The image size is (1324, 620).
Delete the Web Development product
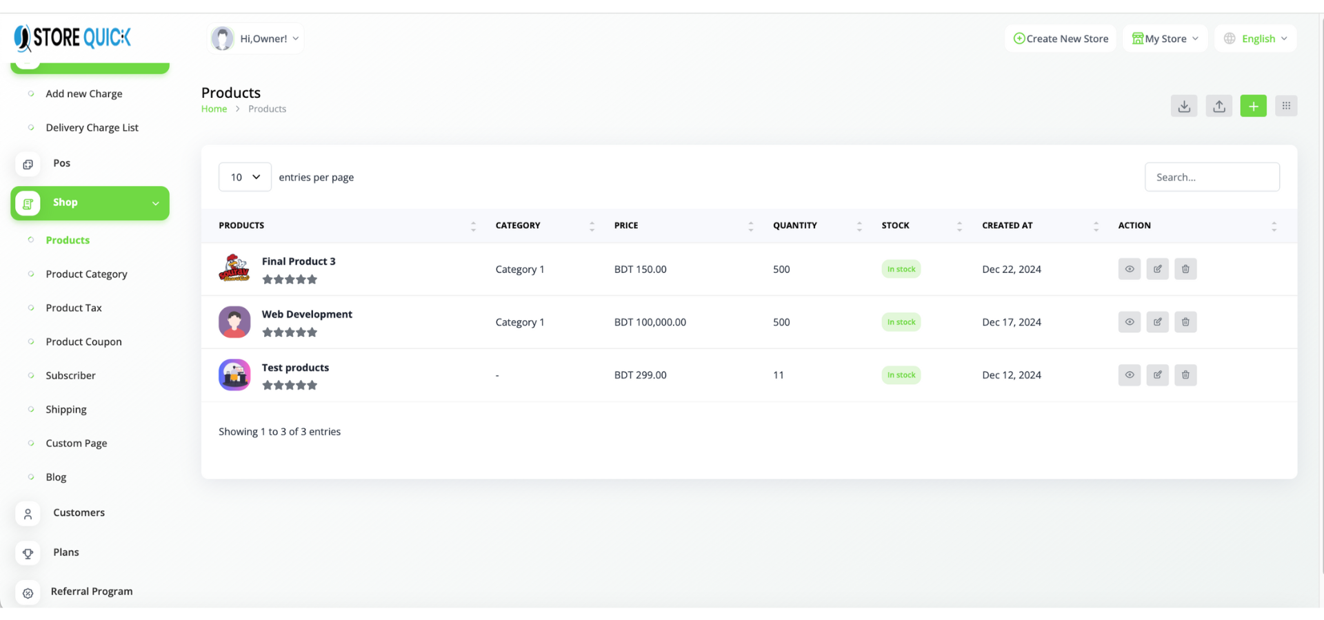[1185, 322]
